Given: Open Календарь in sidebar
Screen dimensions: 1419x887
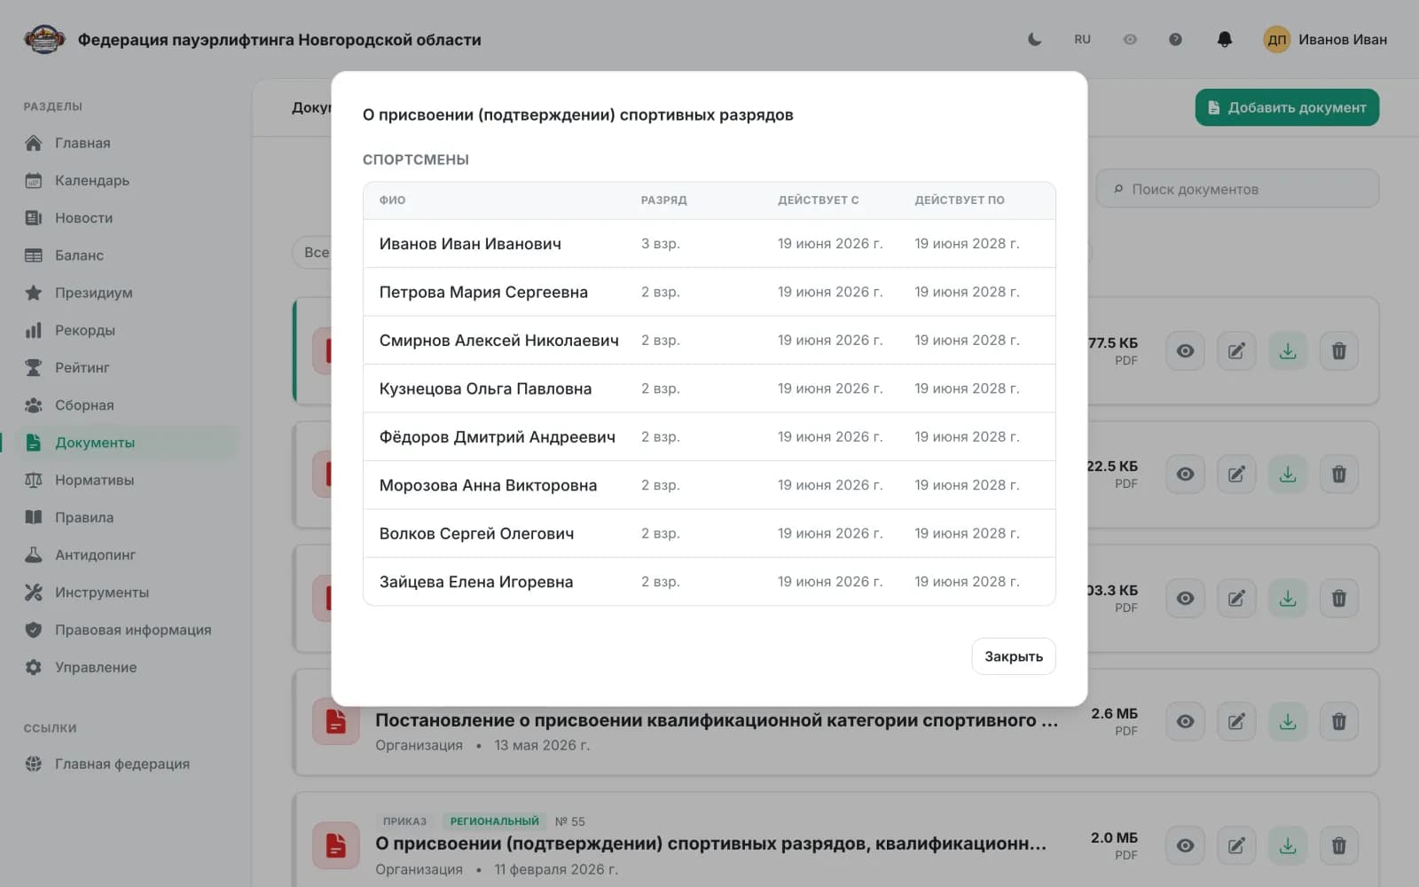Looking at the screenshot, I should (x=92, y=180).
